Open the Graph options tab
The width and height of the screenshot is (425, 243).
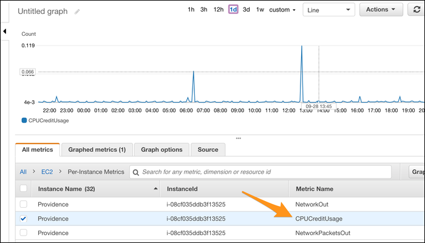(161, 149)
